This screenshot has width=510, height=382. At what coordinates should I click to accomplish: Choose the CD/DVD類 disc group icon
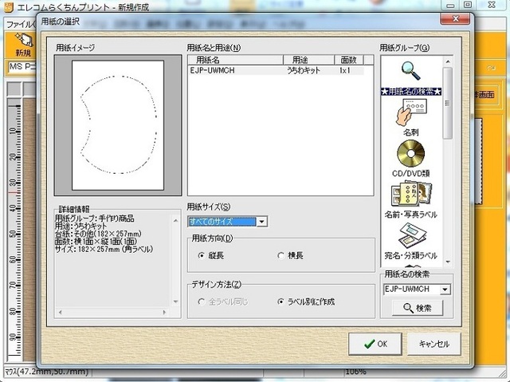pyautogui.click(x=411, y=153)
